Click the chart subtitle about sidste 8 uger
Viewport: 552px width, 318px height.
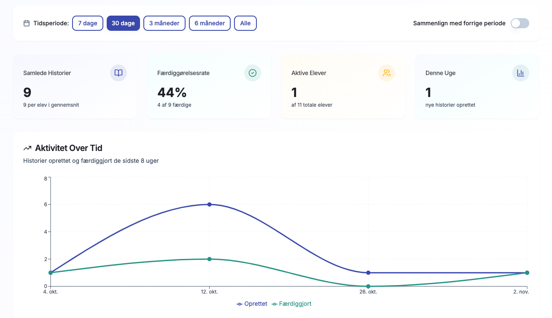[91, 161]
